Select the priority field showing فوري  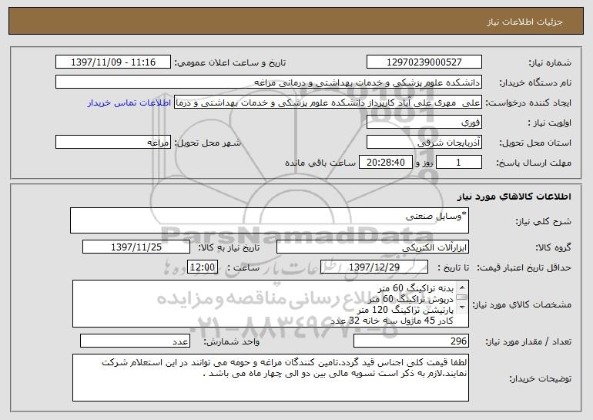point(424,123)
